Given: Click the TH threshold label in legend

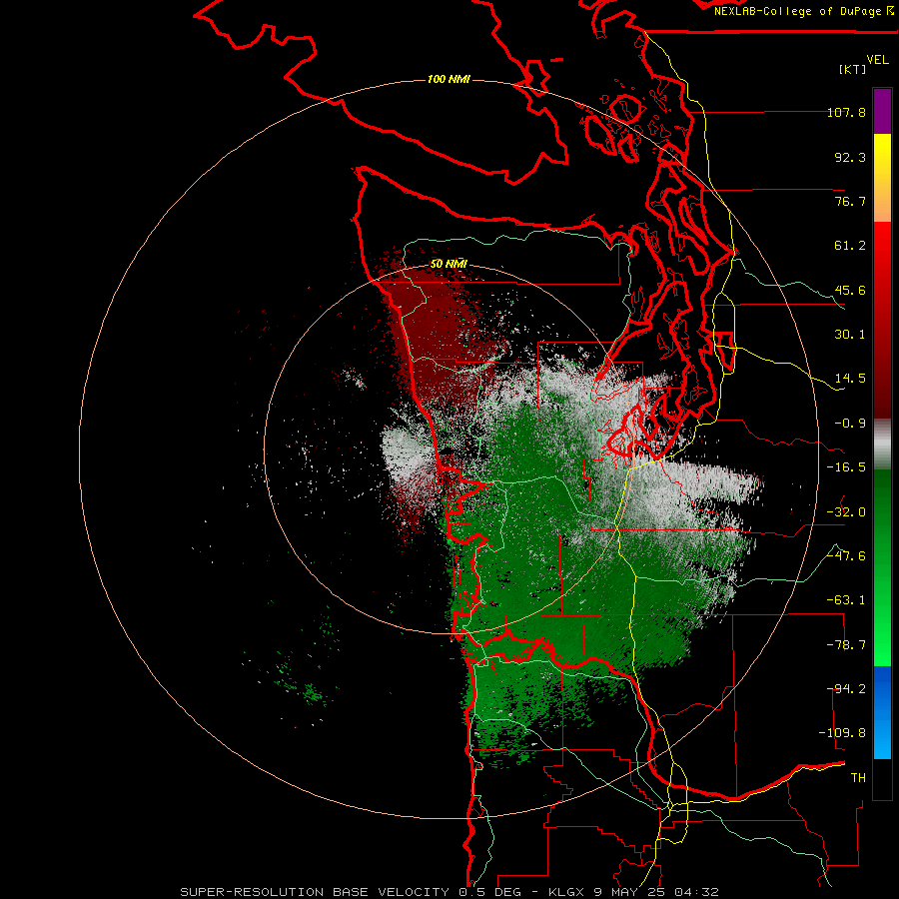Looking at the screenshot, I should point(858,778).
